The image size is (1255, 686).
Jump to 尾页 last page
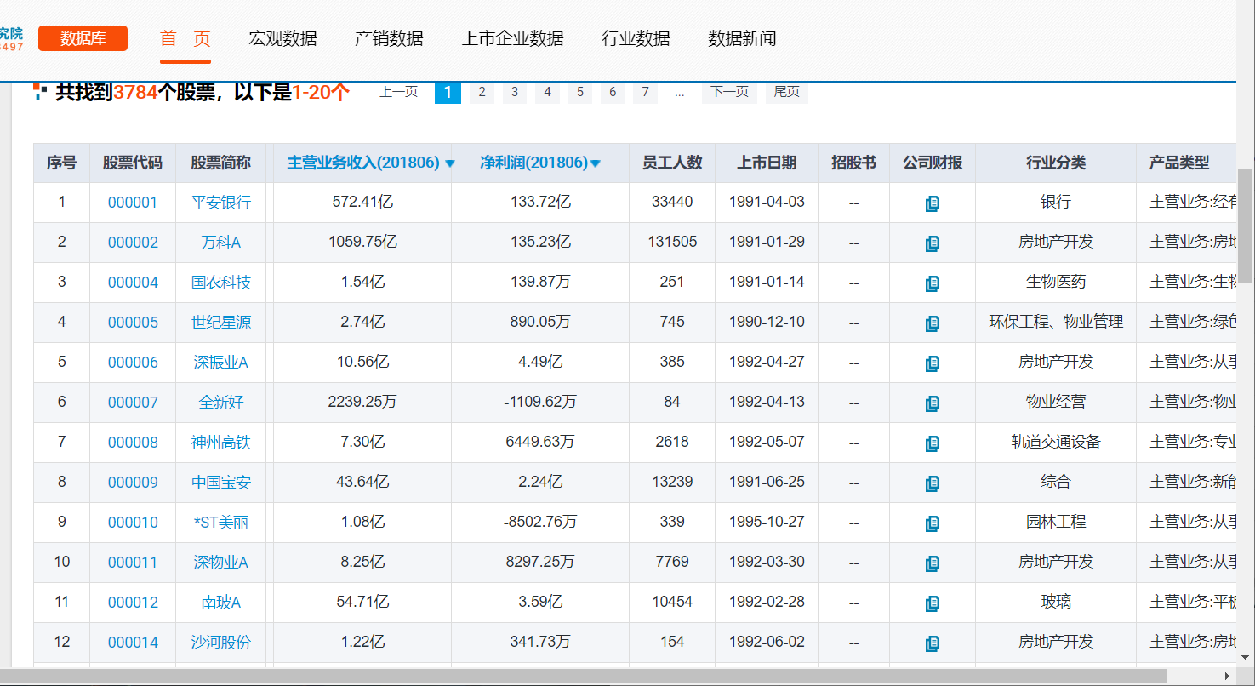coord(786,92)
